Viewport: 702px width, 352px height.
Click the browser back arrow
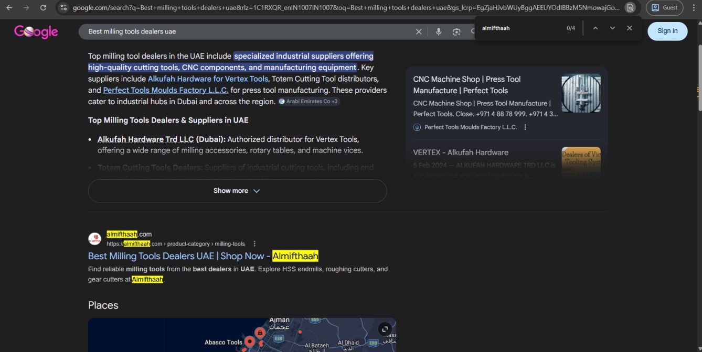point(9,8)
